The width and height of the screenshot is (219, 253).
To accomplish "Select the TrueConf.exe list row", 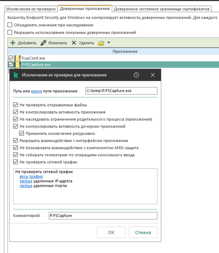I will [x=113, y=58].
